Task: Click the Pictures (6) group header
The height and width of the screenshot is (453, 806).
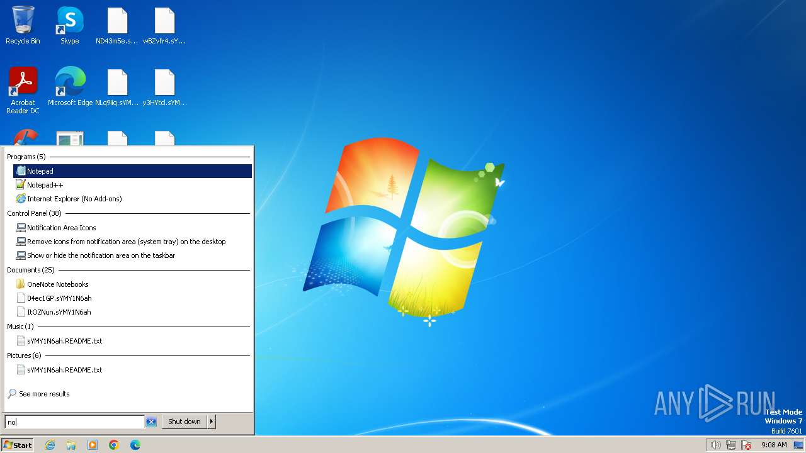Action: (x=24, y=355)
